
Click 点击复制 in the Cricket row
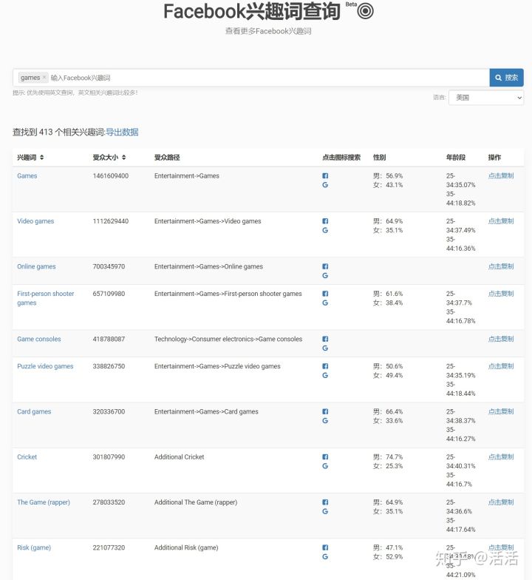[501, 457]
